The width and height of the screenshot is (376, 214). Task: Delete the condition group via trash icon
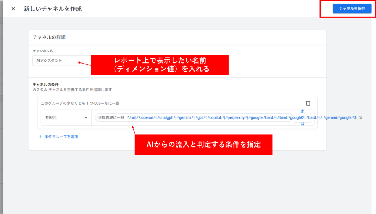point(308,104)
